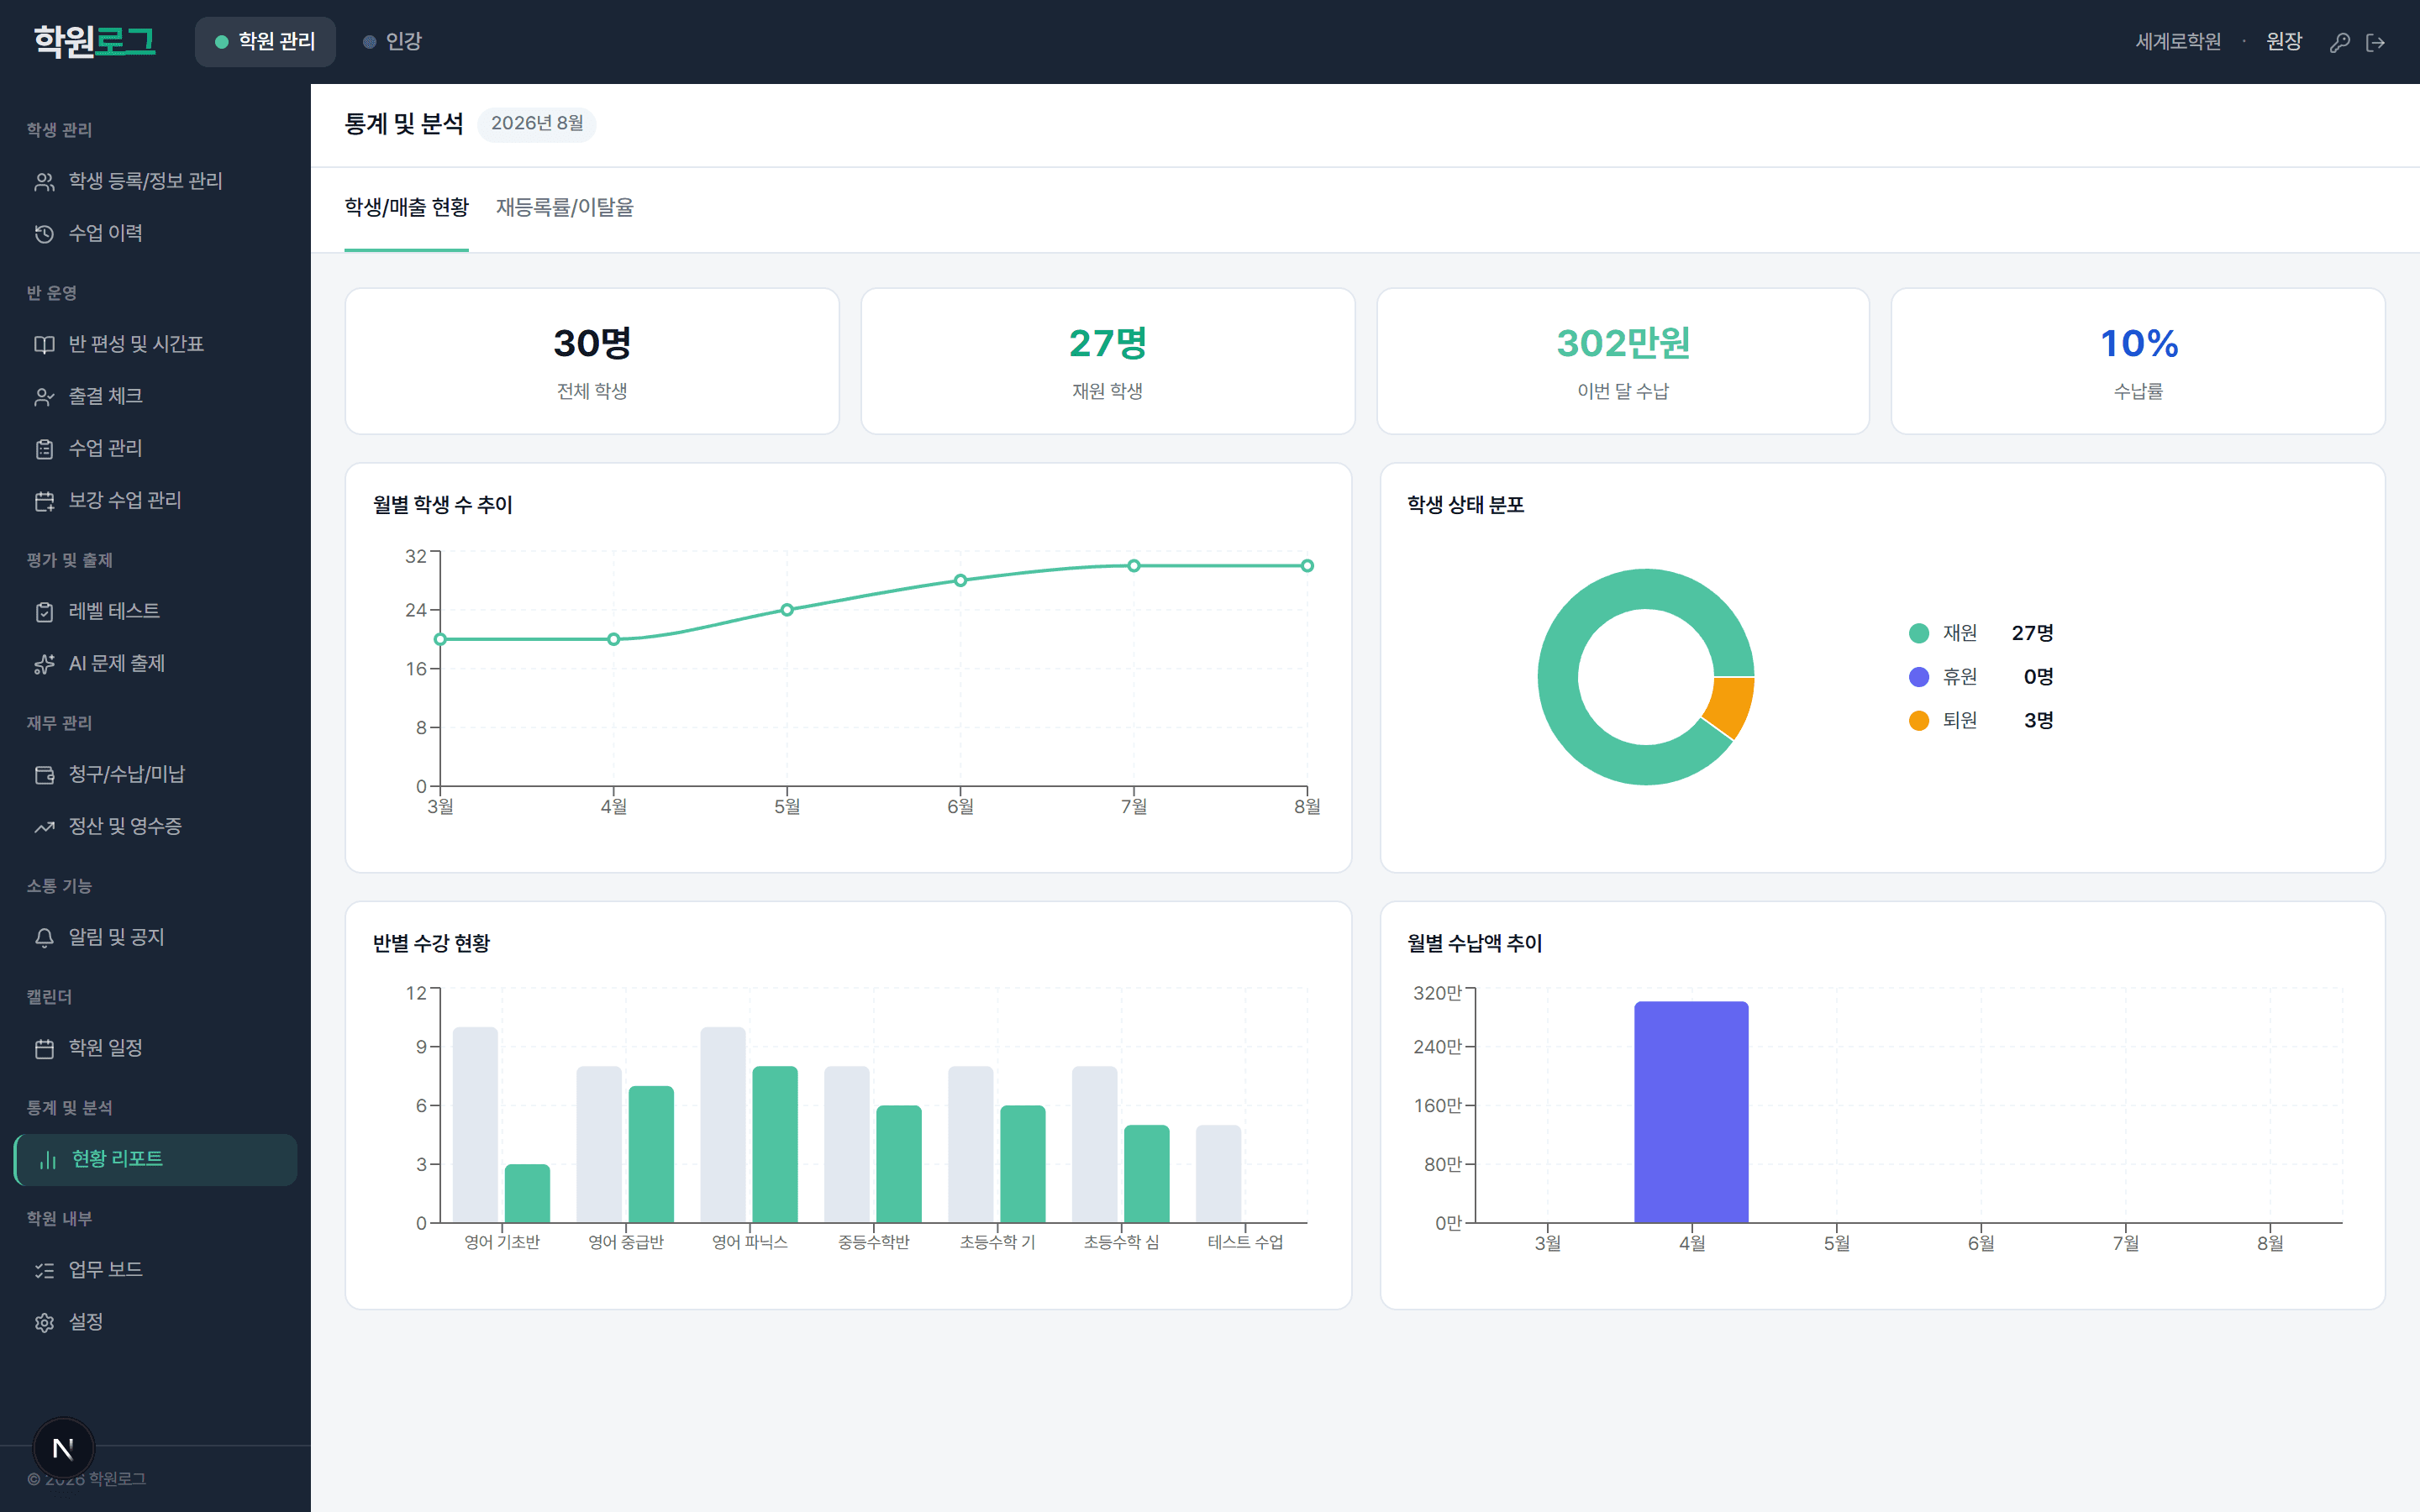This screenshot has width=2420, height=1512.
Task: Click the 정산 및 영수증 trend icon
Action: (44, 827)
